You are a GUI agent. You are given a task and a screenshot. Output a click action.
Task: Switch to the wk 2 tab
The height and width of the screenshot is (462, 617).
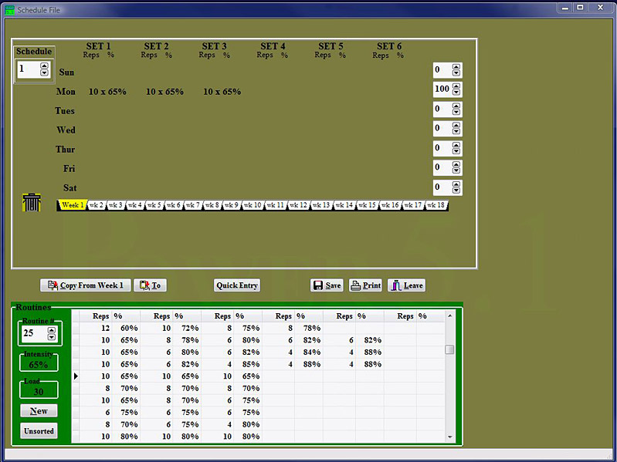(96, 206)
